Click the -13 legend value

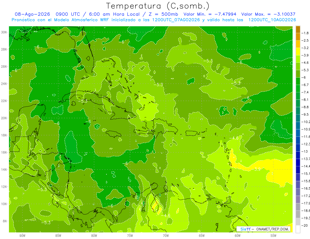pos(305,151)
